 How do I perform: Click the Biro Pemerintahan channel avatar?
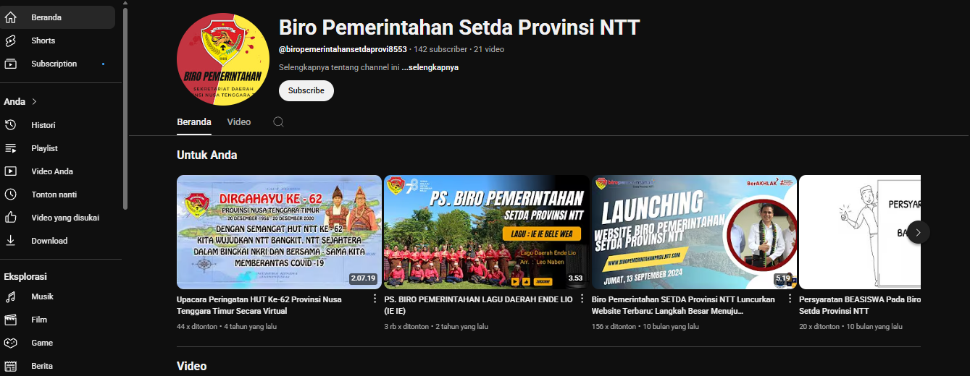point(222,59)
